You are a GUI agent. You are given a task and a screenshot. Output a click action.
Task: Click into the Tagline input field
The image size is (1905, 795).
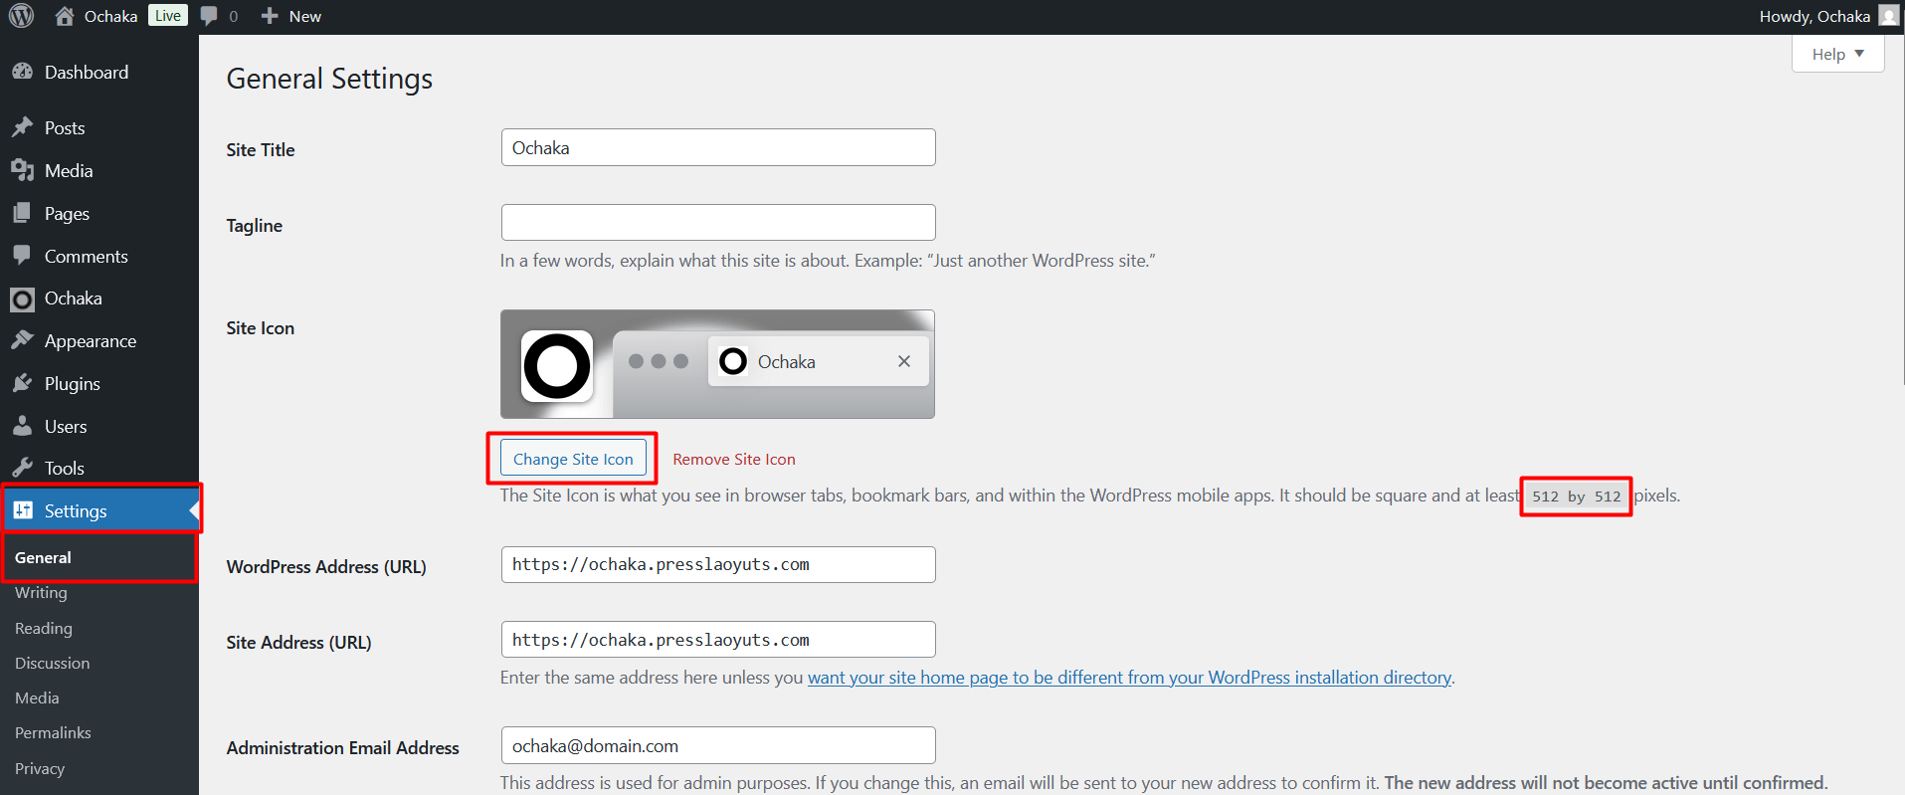[717, 223]
